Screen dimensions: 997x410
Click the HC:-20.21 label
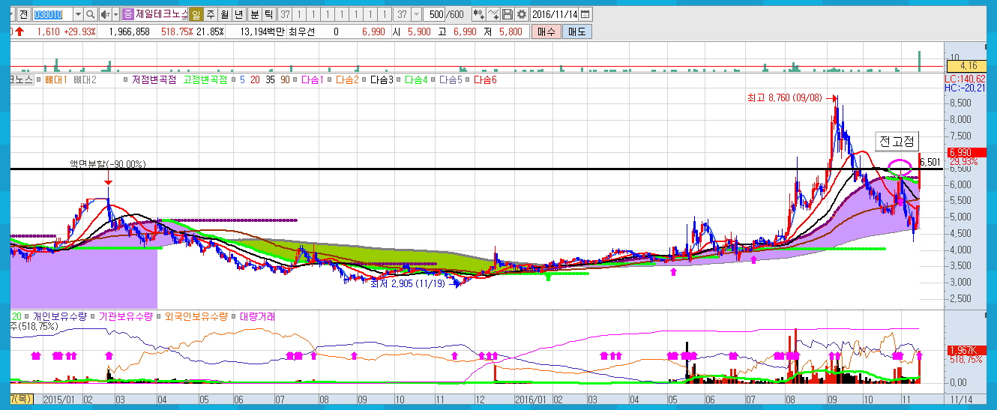click(964, 87)
